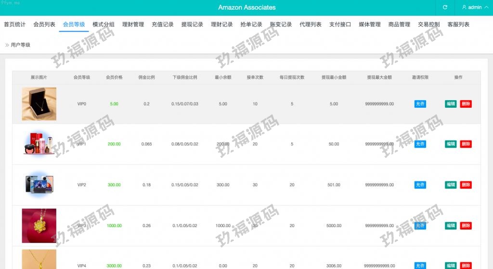The image size is (493, 269).
Task: Switch to the 会员列表 tab
Action: [x=44, y=25]
